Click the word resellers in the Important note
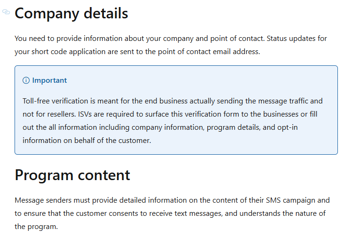Image resolution: width=352 pixels, height=245 pixels. [x=61, y=114]
